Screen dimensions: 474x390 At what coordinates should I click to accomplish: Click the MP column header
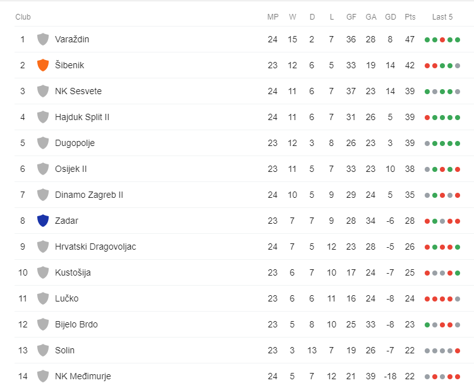pos(272,17)
